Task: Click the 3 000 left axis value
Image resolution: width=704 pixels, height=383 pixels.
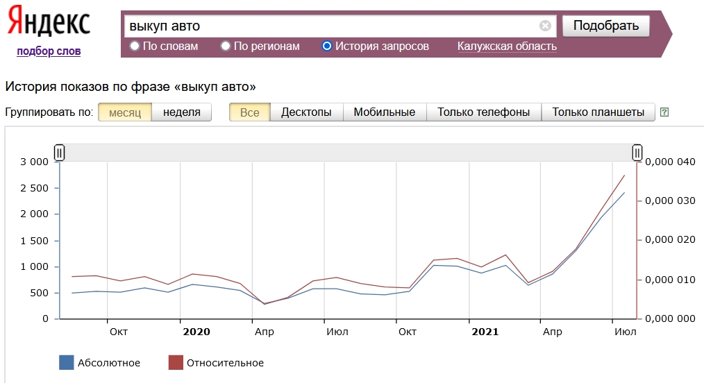Action: (34, 162)
